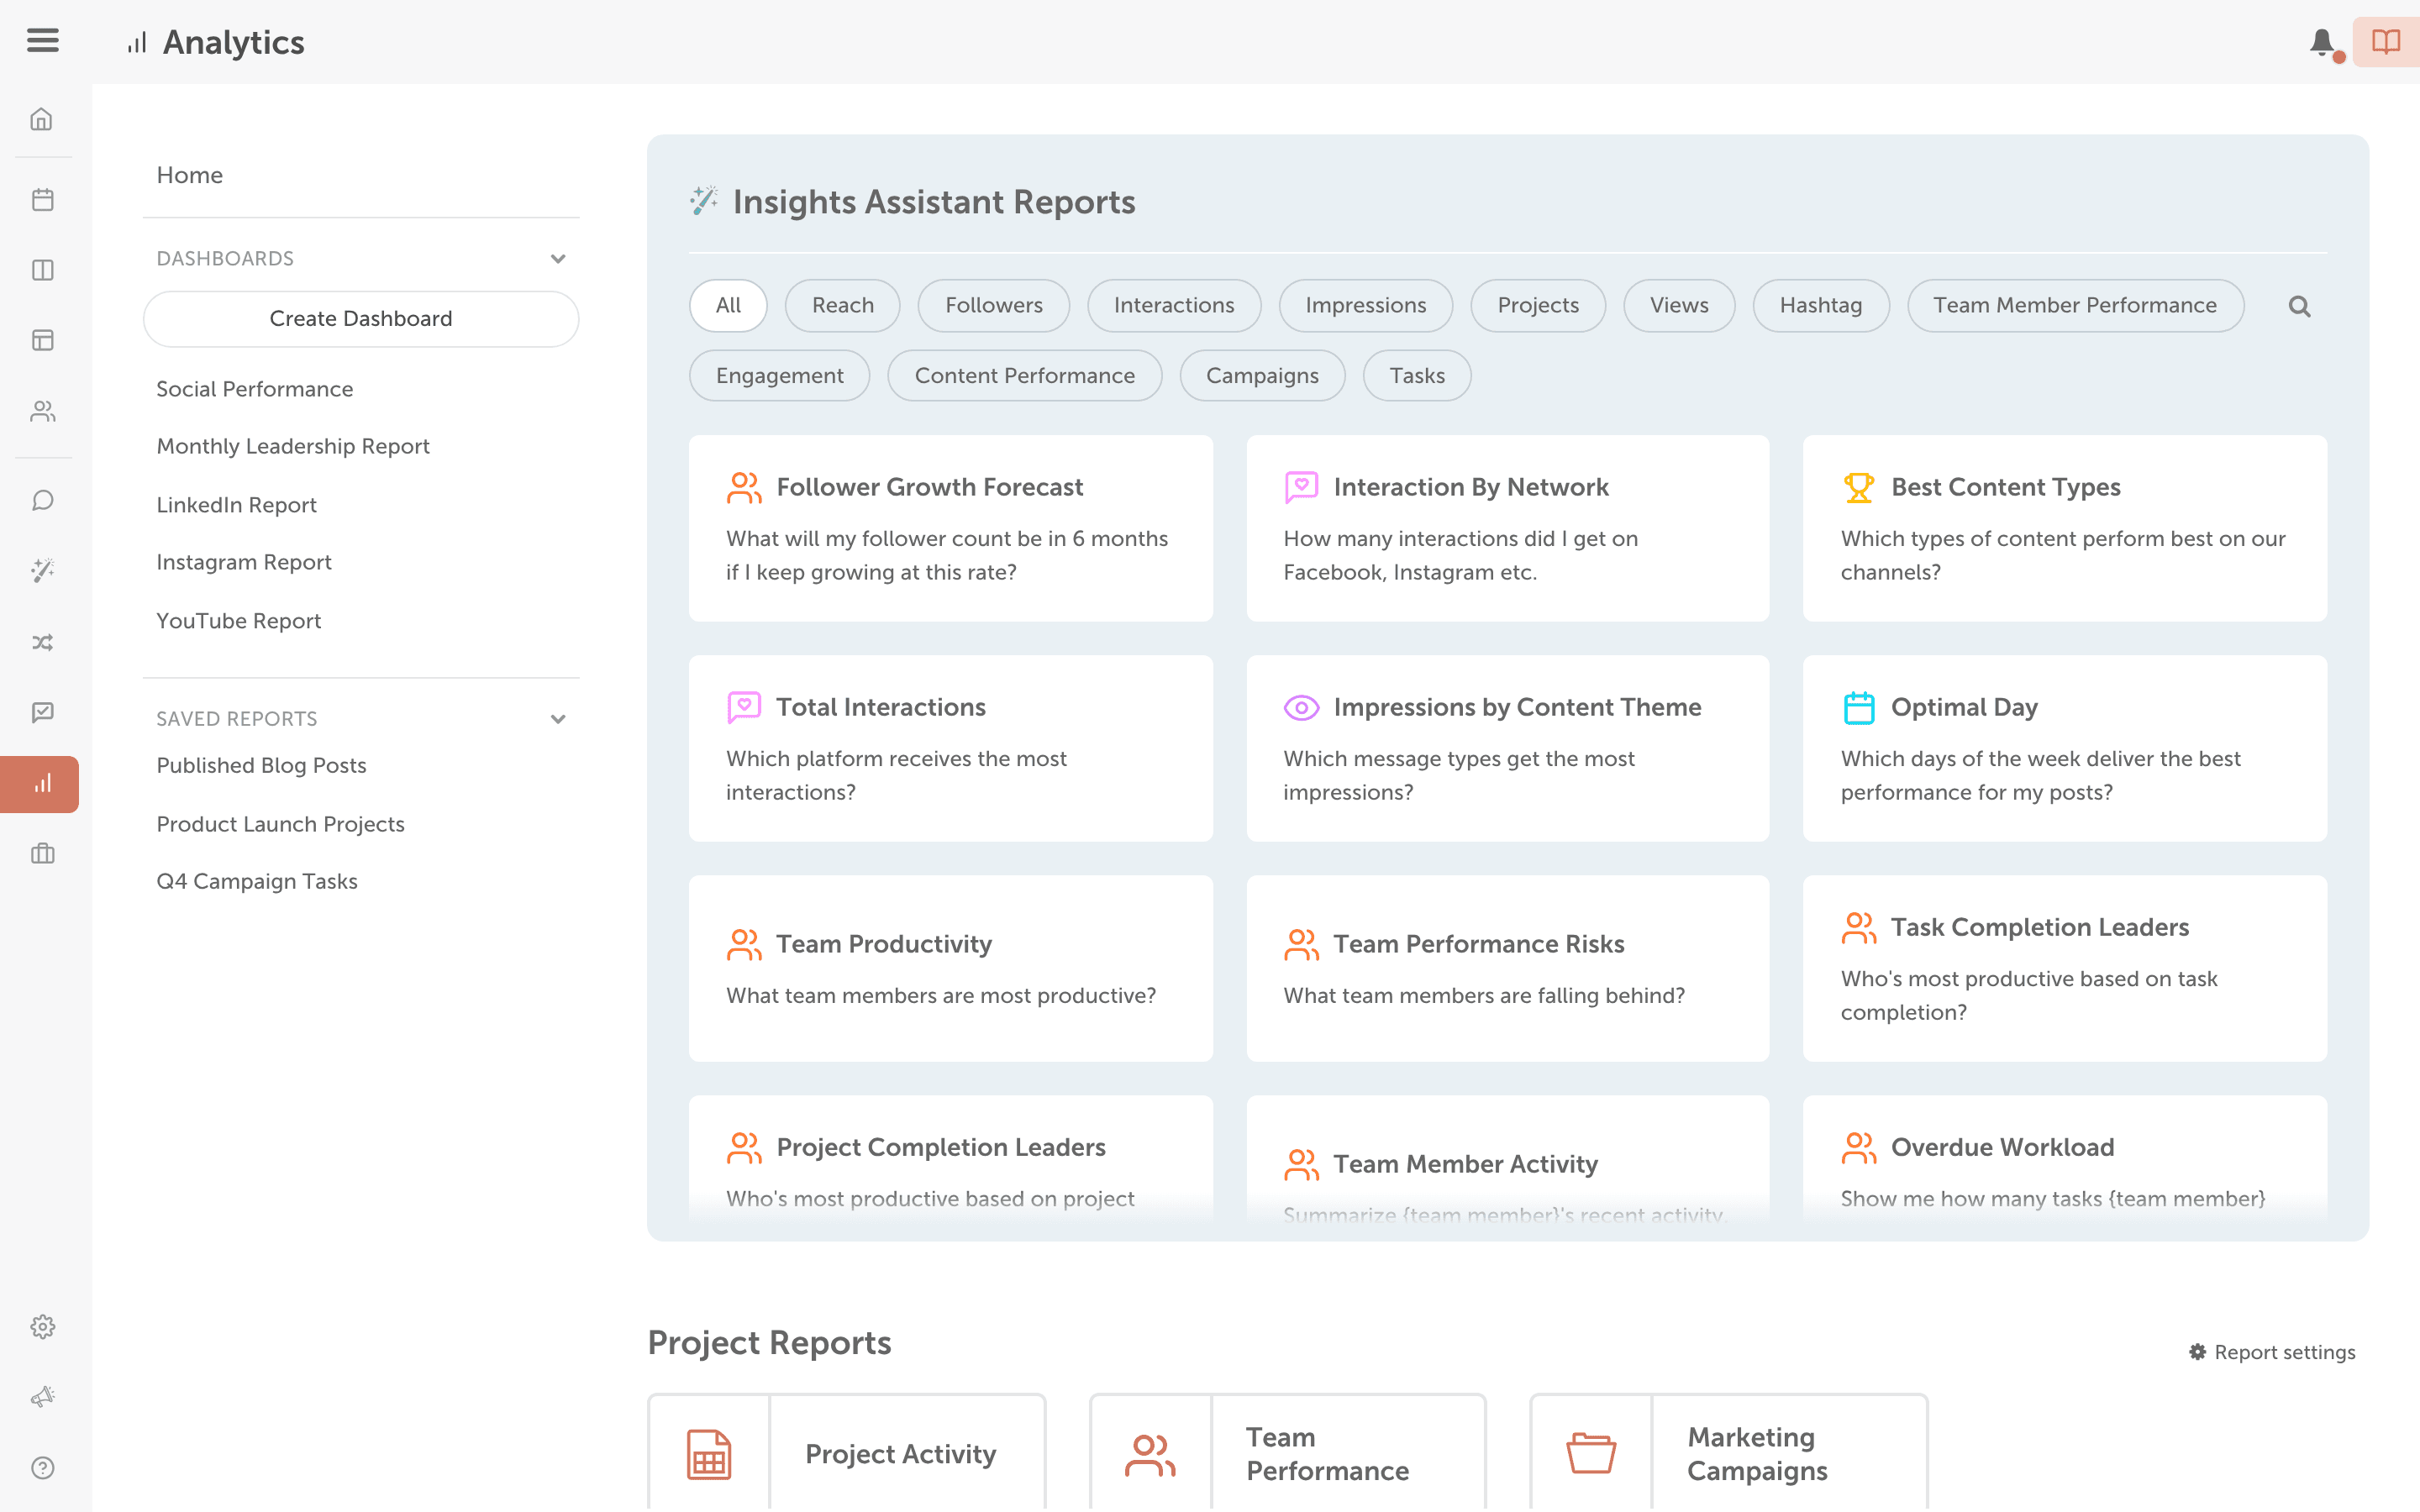Go to home icon in sidebar
The image size is (2420, 1512).
[x=42, y=119]
